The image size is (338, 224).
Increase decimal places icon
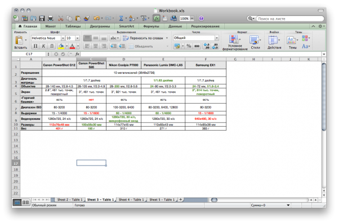coord(206,46)
